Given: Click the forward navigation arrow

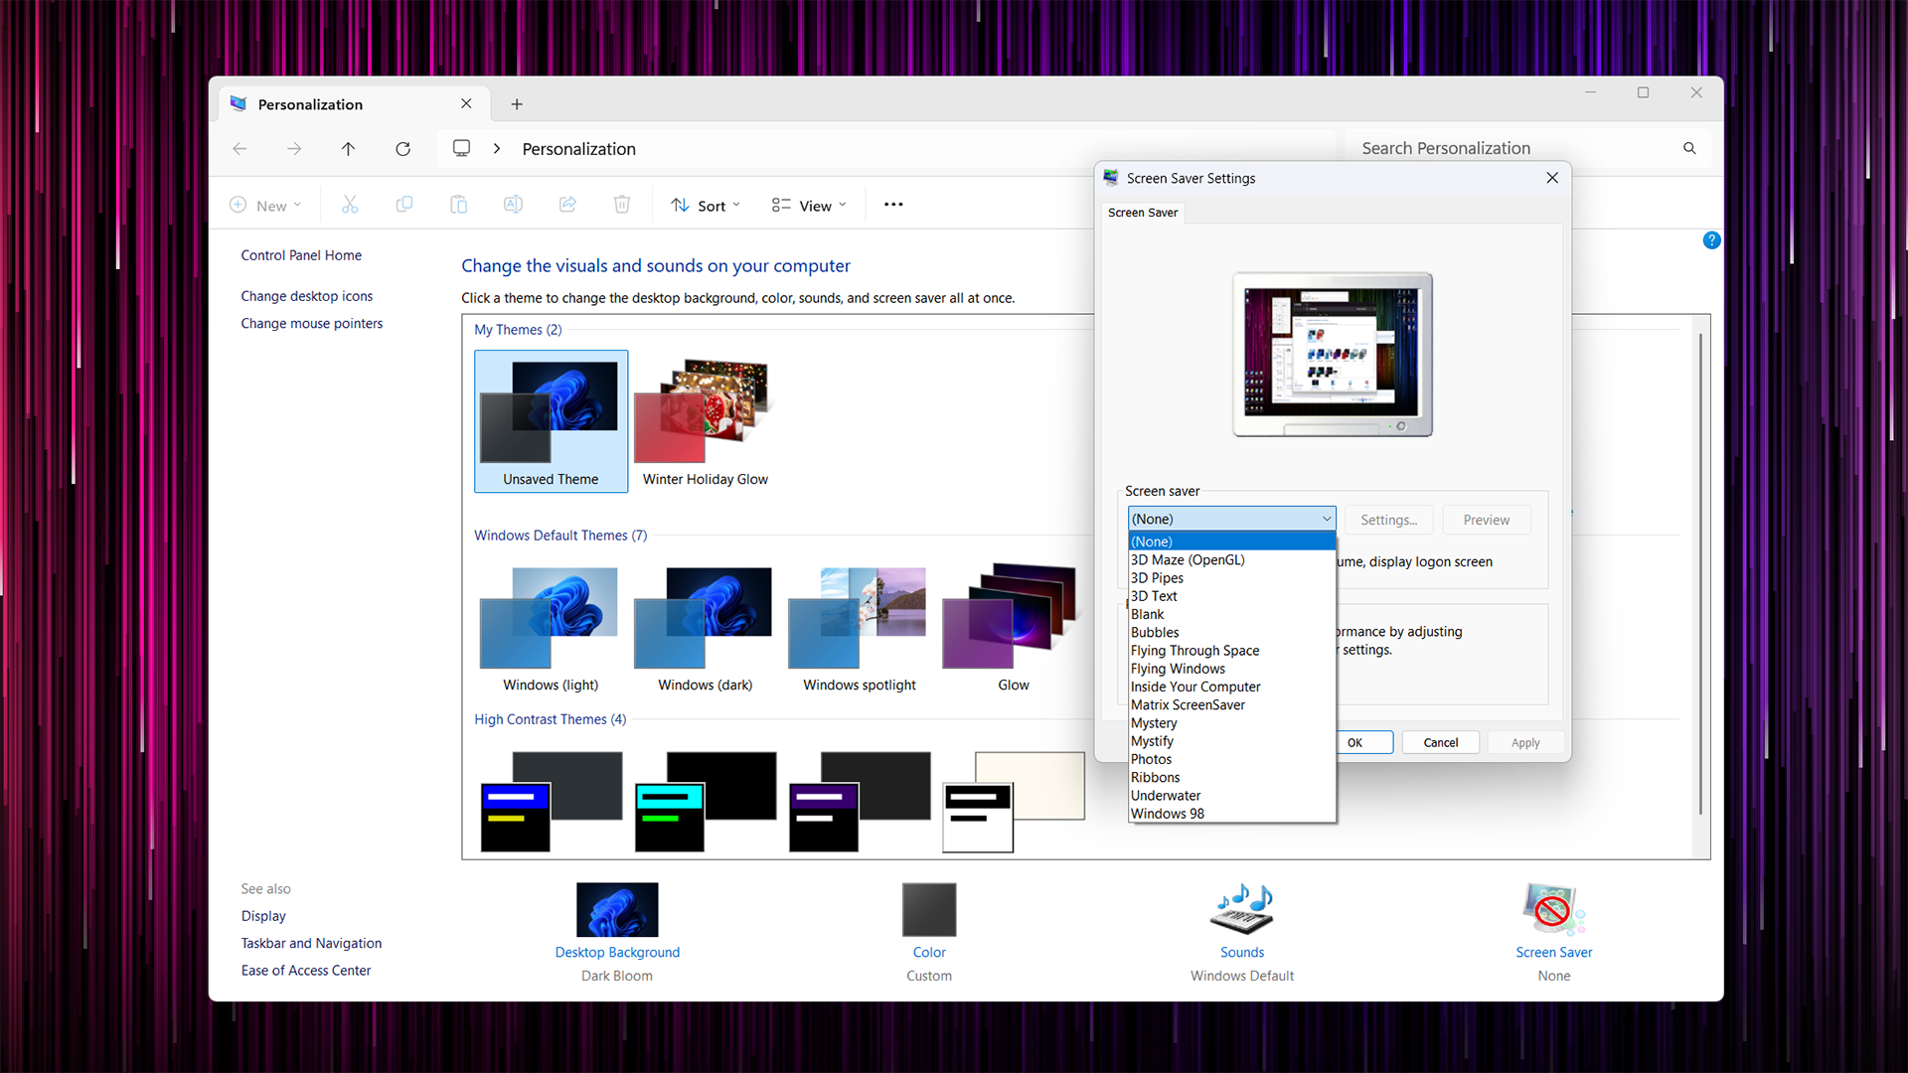Looking at the screenshot, I should coord(294,149).
